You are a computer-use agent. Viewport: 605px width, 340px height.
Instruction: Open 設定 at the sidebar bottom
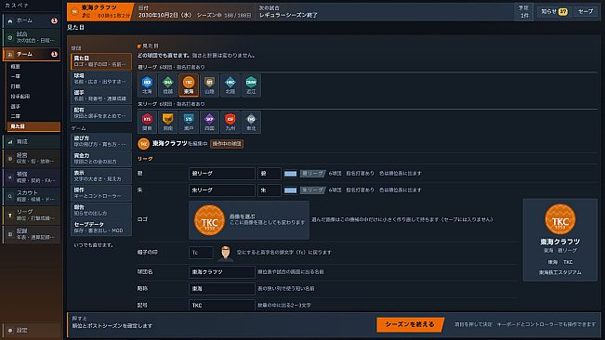(32, 331)
